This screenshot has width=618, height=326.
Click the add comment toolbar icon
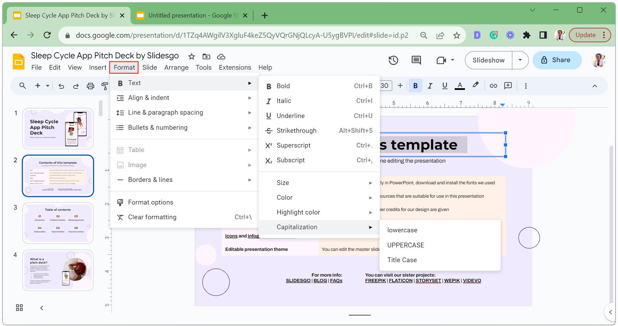[508, 86]
